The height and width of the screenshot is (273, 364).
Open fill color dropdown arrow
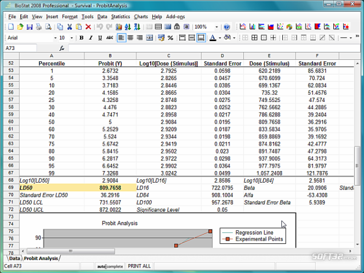click(234, 38)
